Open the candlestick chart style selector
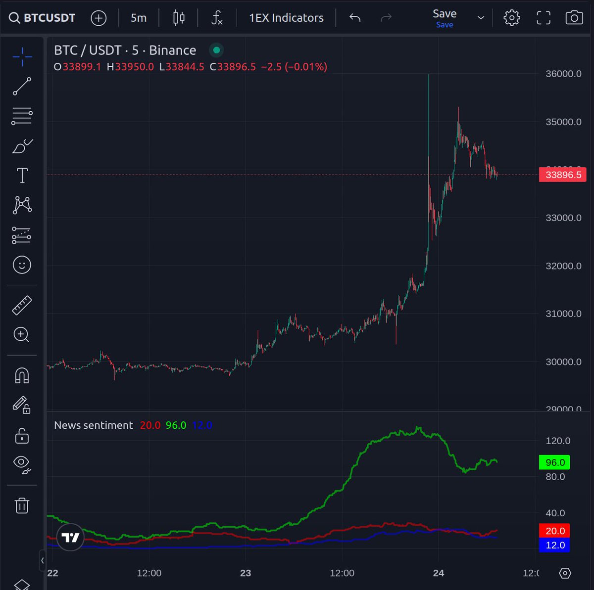This screenshot has height=590, width=594. click(178, 17)
